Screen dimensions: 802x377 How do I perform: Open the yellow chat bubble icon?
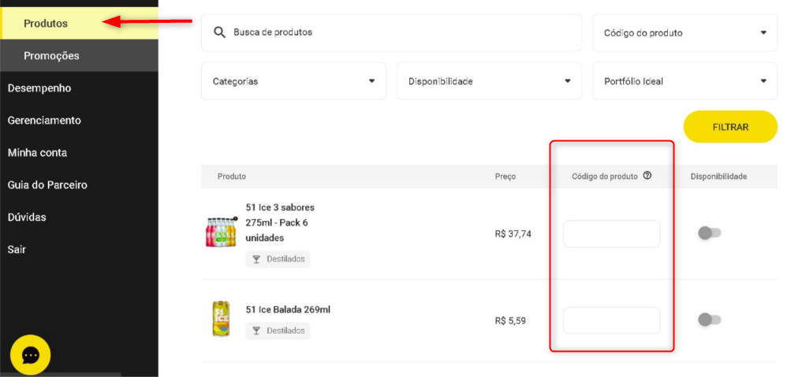(x=31, y=355)
